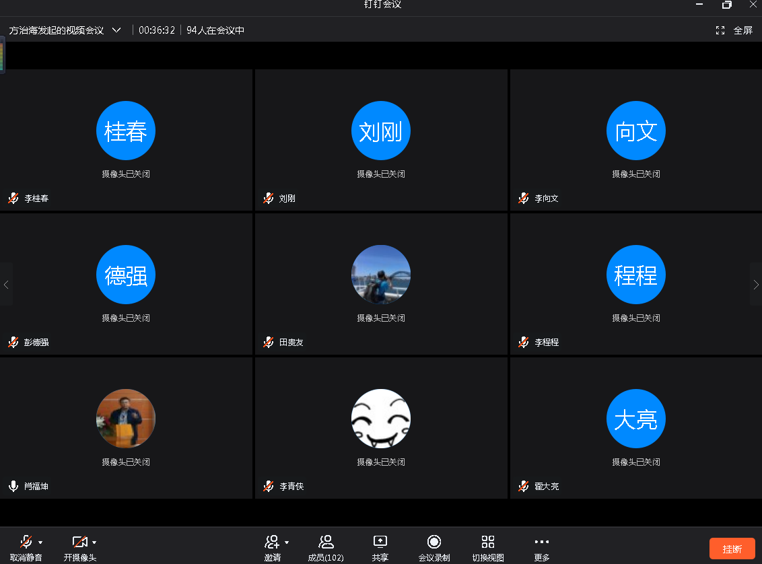Click active microphone icon beside 肖福坤
The width and height of the screenshot is (762, 564).
coord(13,486)
